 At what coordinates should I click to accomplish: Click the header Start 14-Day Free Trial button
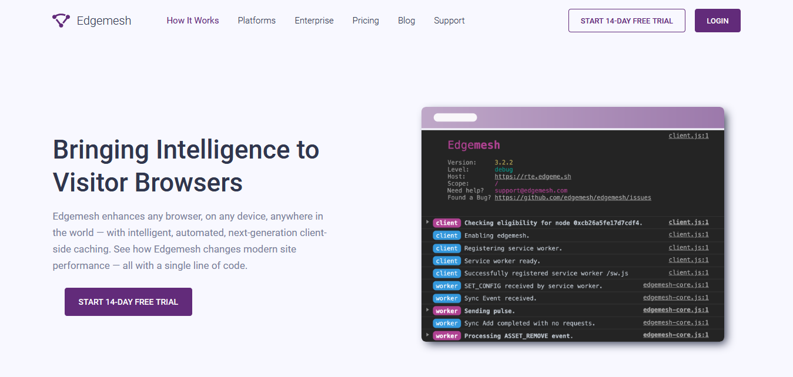click(627, 21)
